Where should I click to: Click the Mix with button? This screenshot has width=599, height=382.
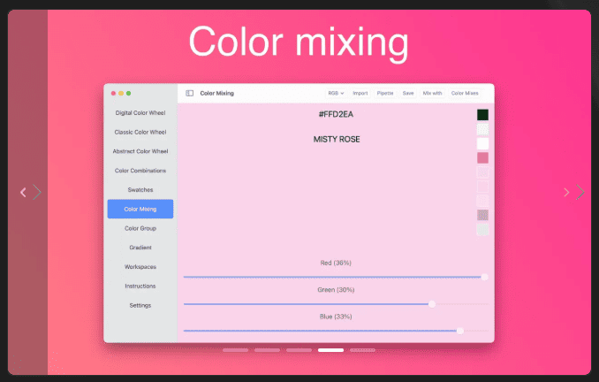(x=432, y=93)
